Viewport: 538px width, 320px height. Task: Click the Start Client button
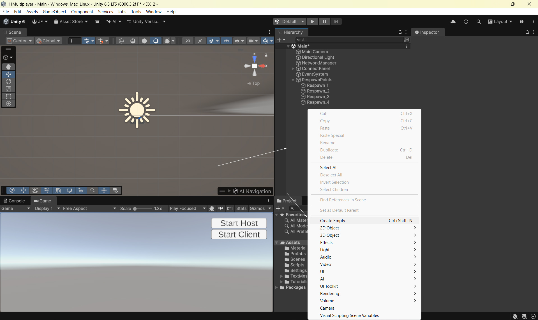(x=239, y=234)
